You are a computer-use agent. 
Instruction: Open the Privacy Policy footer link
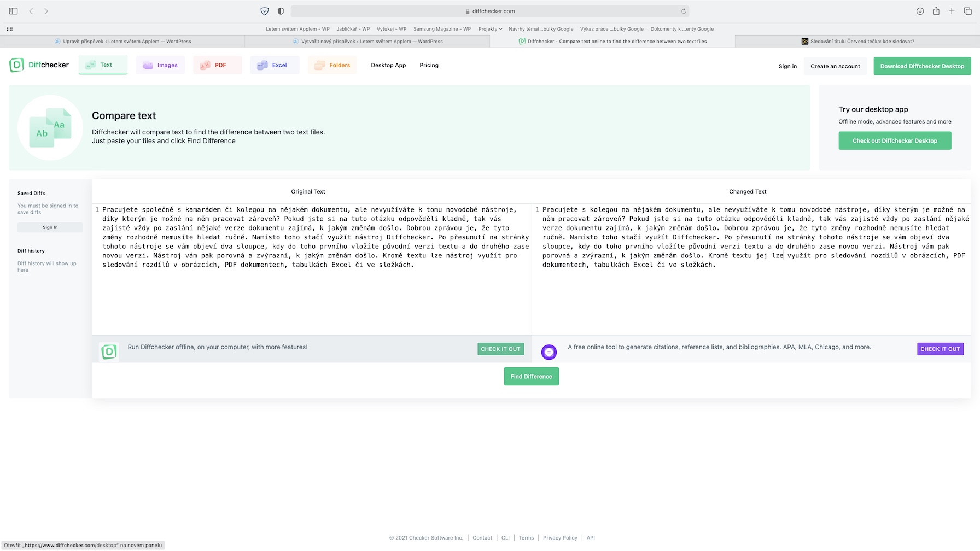click(x=560, y=538)
